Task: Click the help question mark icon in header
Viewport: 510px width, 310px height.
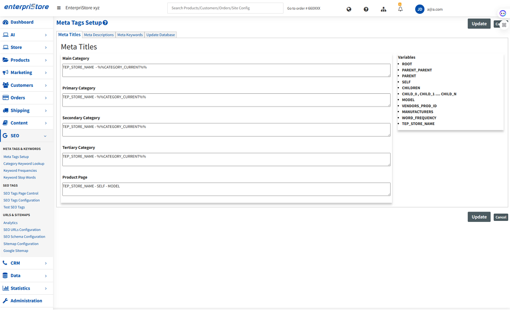Action: pos(366,9)
